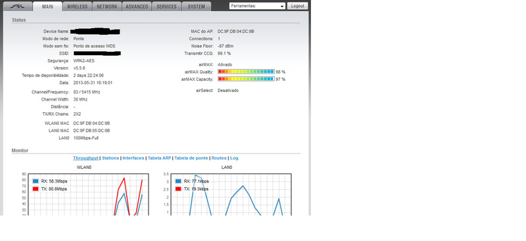Click the Logout button
Screen dimensions: 526x241
click(298, 6)
